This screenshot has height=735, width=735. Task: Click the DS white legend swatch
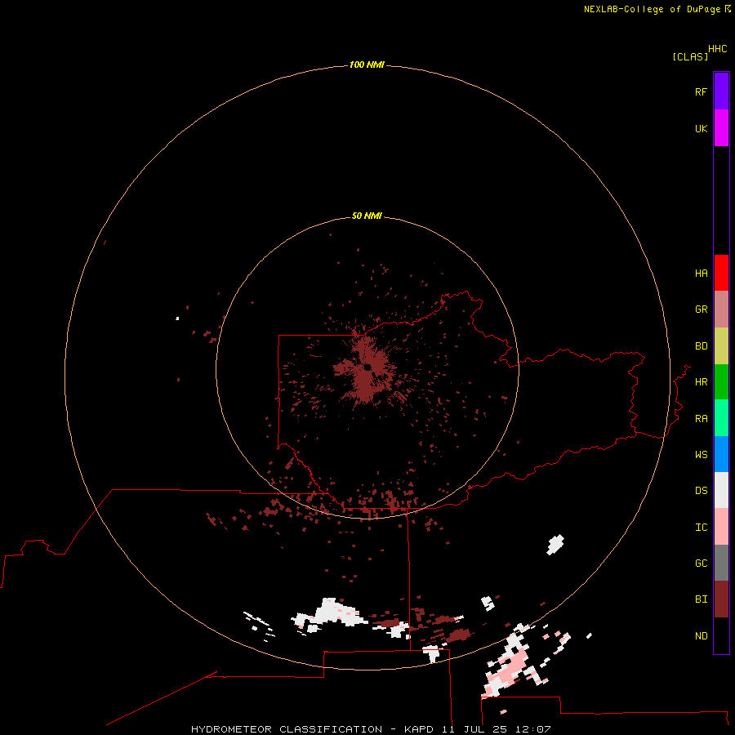[721, 490]
